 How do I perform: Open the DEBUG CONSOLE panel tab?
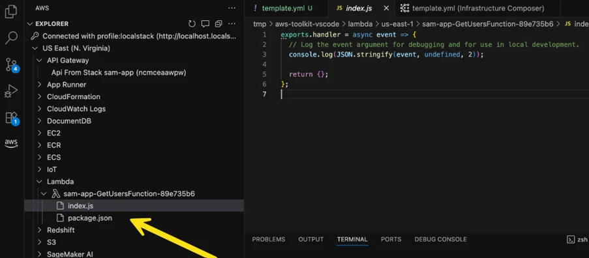click(441, 239)
